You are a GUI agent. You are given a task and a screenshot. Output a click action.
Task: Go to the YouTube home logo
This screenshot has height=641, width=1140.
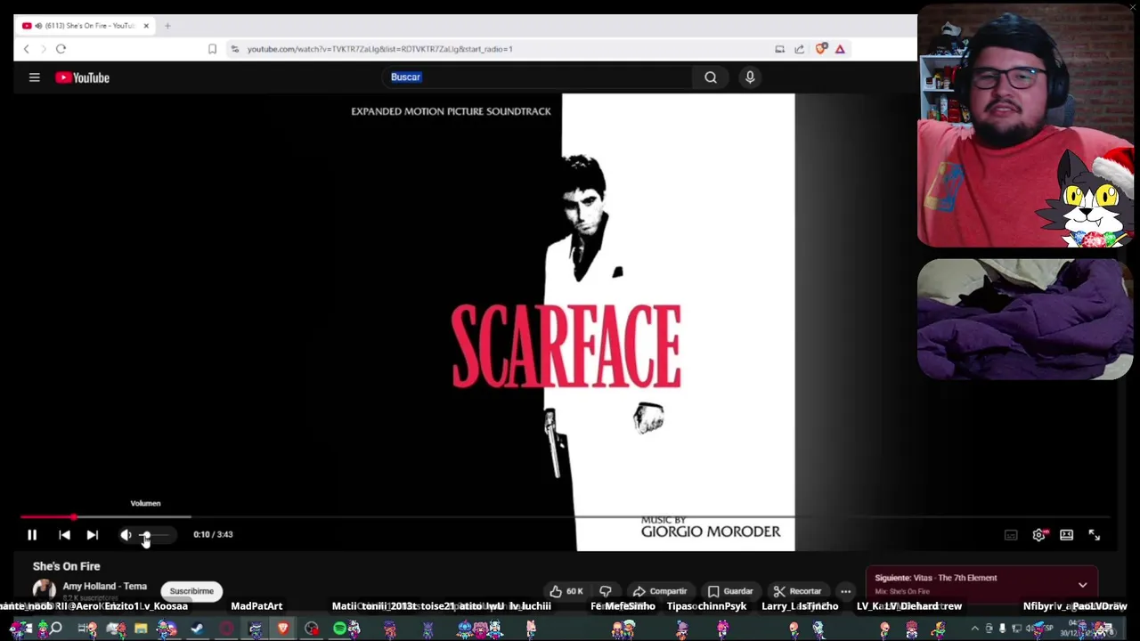coord(82,77)
